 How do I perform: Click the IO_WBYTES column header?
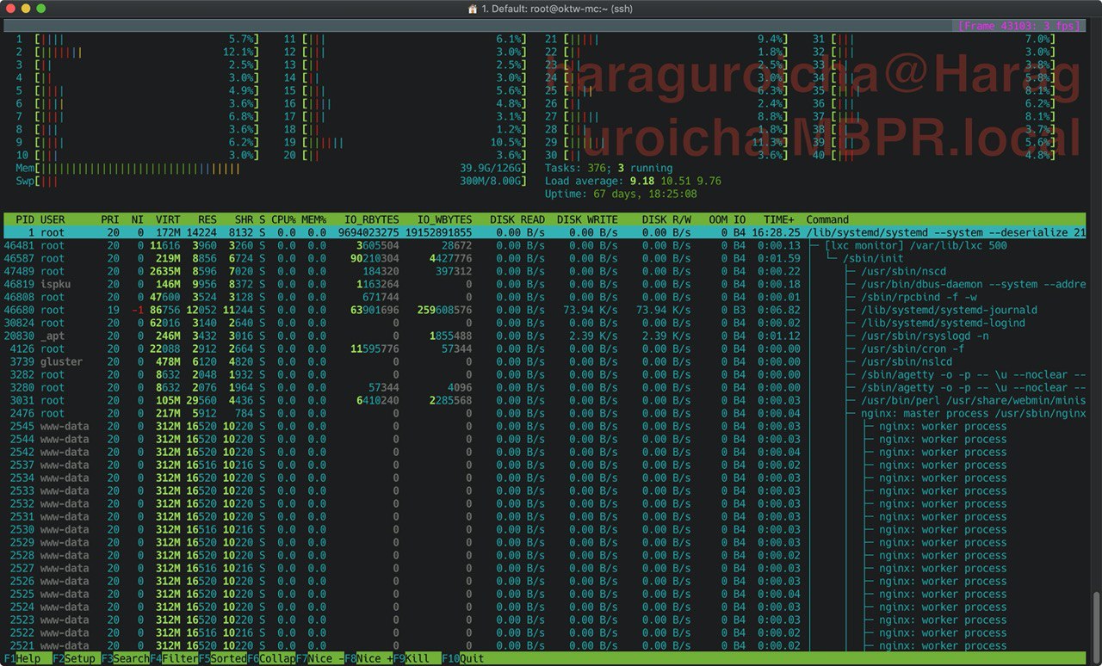[444, 219]
